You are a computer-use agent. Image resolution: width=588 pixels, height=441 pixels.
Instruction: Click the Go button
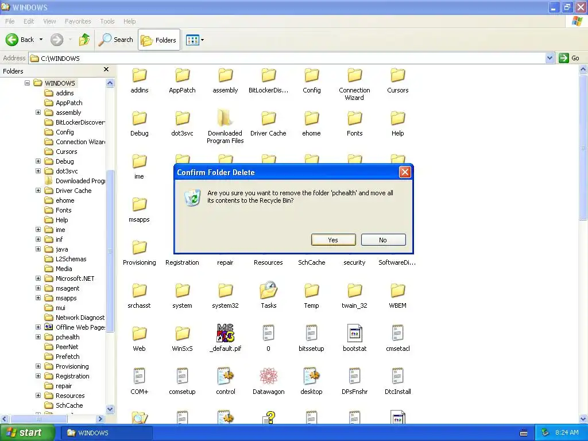pos(569,58)
